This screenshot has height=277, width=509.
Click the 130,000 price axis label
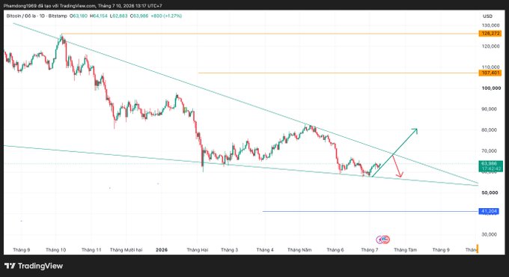point(490,25)
